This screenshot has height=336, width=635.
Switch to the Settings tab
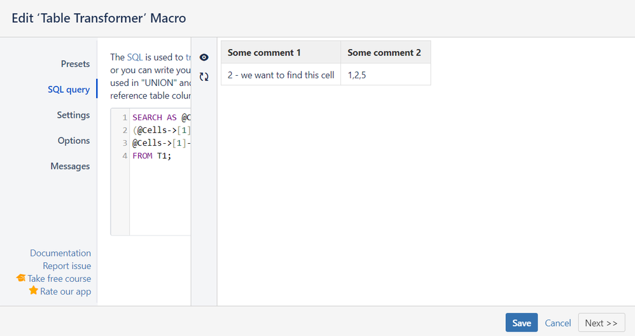pyautogui.click(x=73, y=115)
